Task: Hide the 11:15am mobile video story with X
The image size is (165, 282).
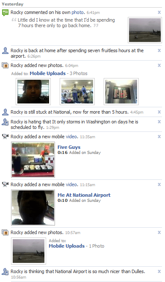Action: pos(159,184)
